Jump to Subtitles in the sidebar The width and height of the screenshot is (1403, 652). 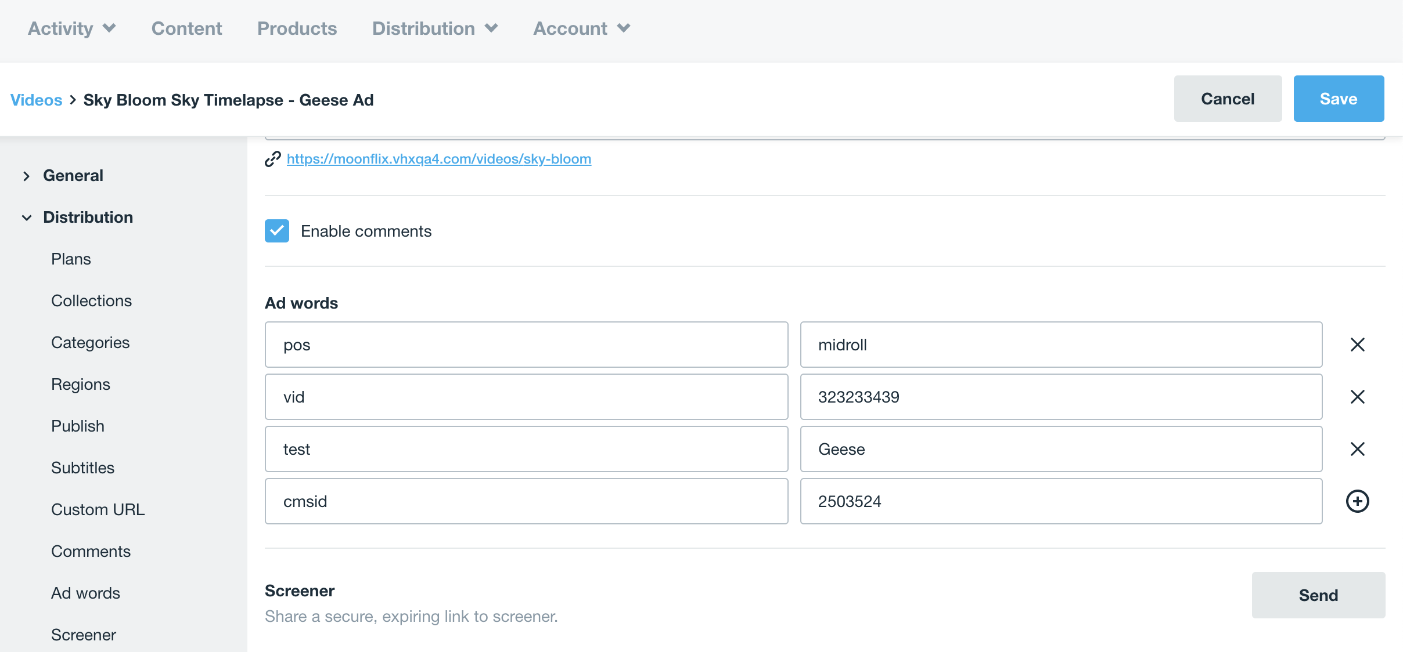pos(82,468)
